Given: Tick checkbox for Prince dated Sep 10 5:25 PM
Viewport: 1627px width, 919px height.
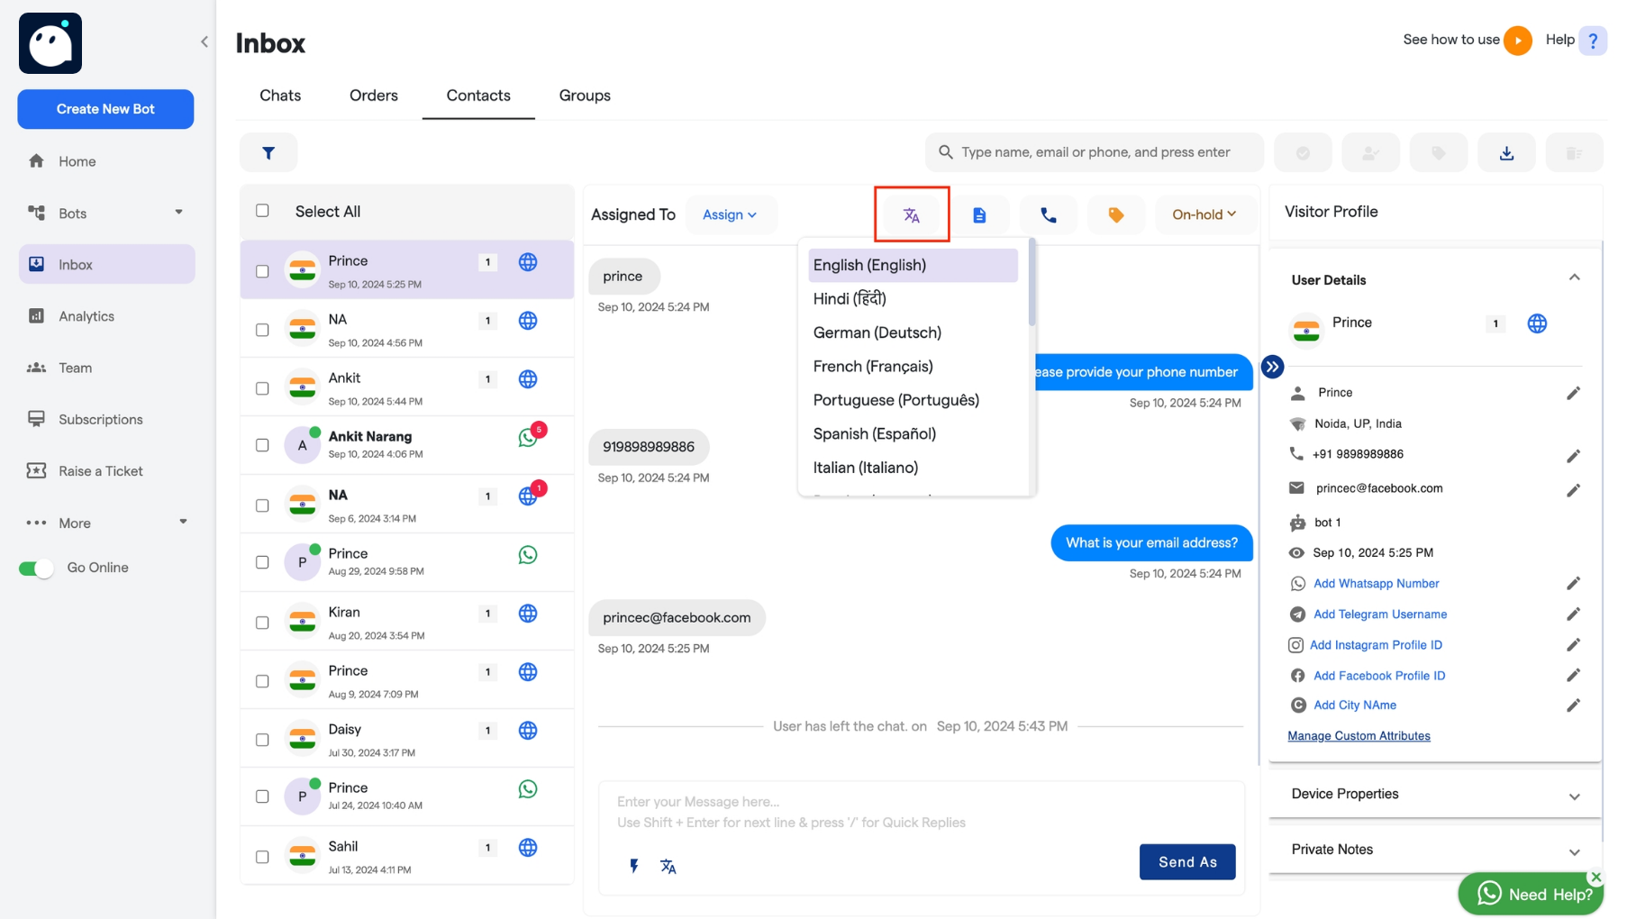Looking at the screenshot, I should (x=262, y=271).
